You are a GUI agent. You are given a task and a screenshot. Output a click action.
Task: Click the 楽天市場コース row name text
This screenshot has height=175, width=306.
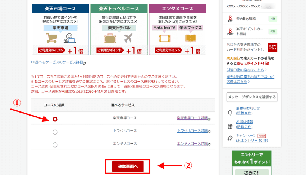[125, 118]
